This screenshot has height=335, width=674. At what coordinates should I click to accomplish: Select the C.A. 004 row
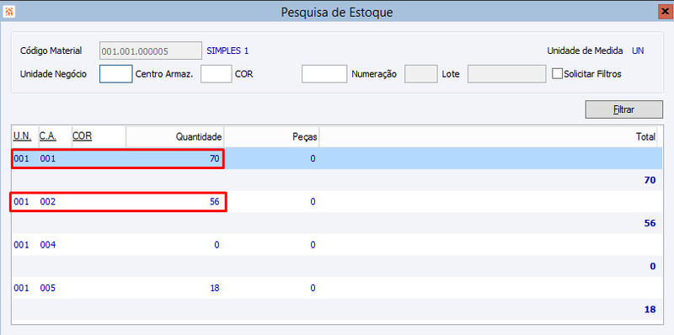336,245
